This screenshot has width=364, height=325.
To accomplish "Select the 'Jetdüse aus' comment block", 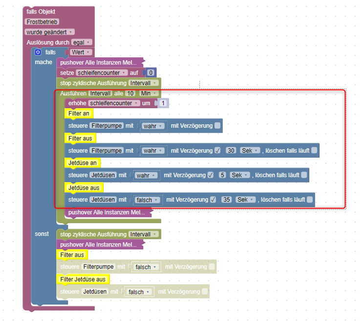I will pos(84,187).
